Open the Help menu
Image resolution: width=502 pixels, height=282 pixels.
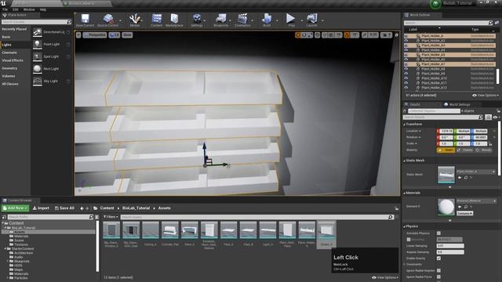pos(43,9)
